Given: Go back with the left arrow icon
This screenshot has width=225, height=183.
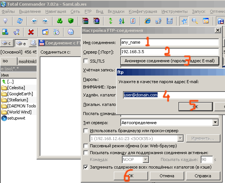Looking at the screenshot, I should pyautogui.click(x=34, y=21).
